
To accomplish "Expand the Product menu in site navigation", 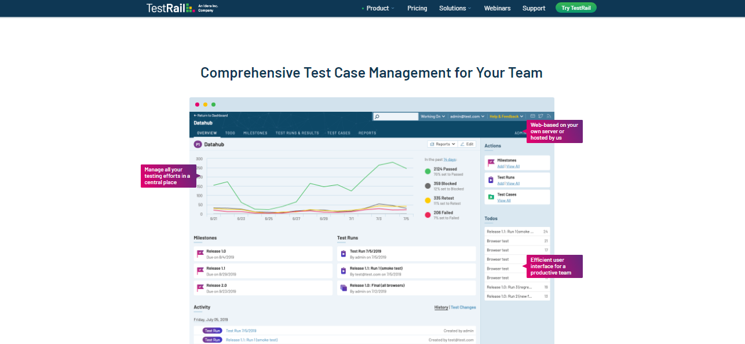I will tap(380, 8).
